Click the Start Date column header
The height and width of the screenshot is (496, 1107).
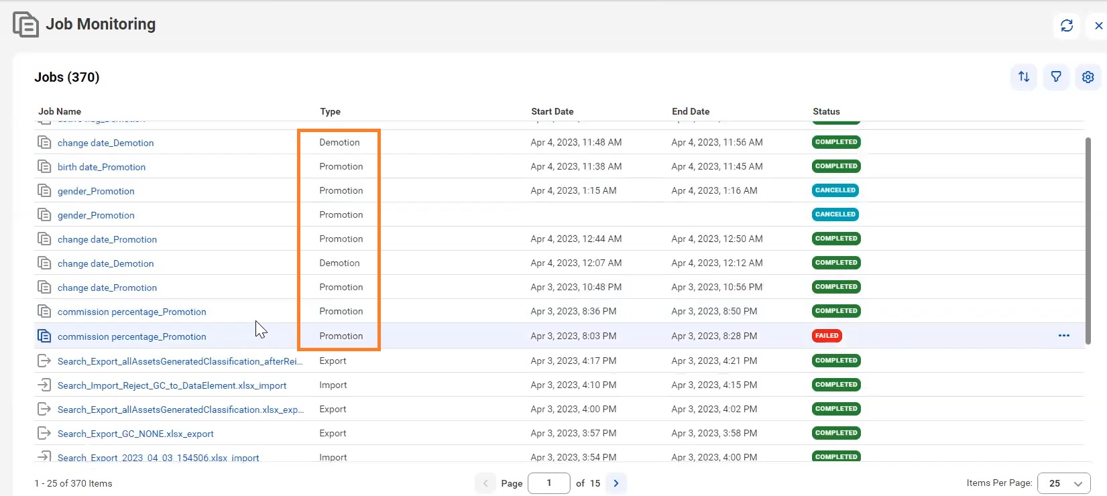pos(552,111)
